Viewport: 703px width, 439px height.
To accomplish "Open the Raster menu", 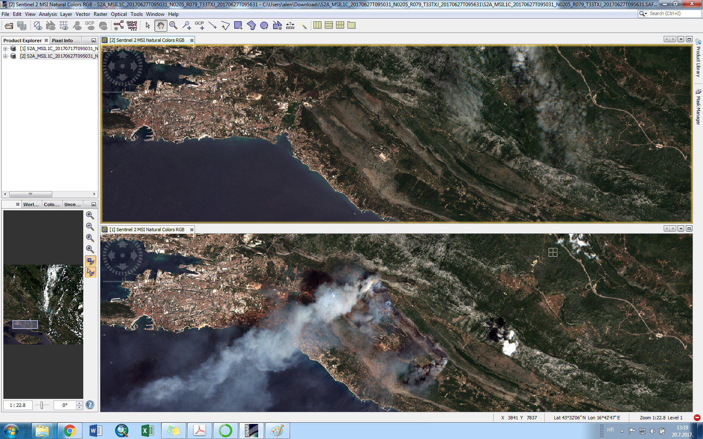I will click(x=100, y=14).
